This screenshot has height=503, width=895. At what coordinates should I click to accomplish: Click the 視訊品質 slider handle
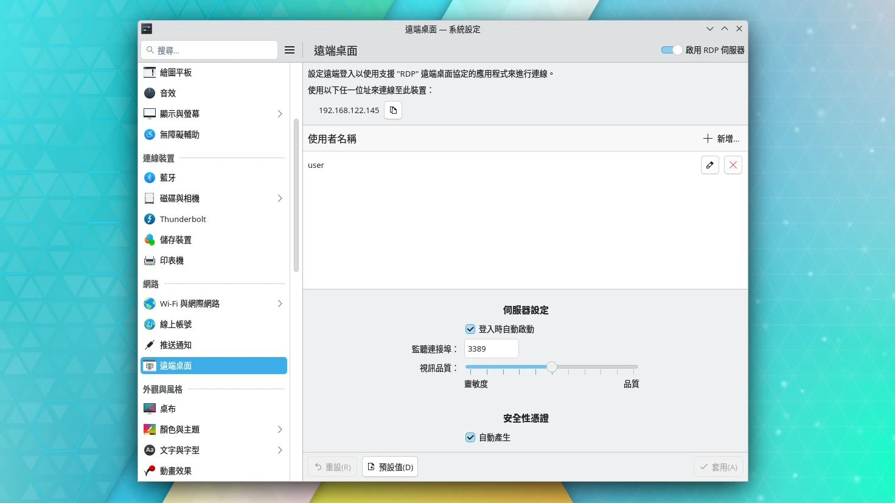pyautogui.click(x=552, y=367)
